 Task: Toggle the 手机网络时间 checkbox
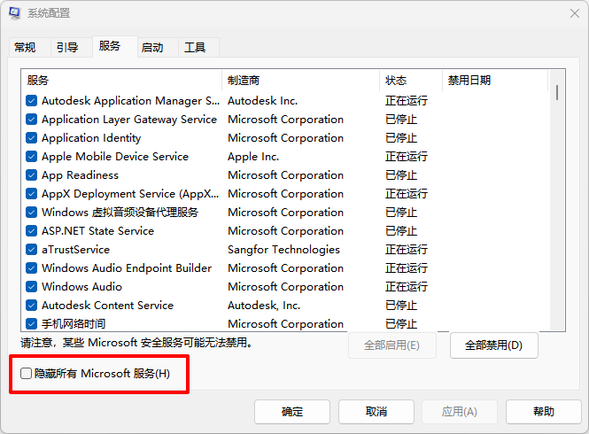coord(32,324)
